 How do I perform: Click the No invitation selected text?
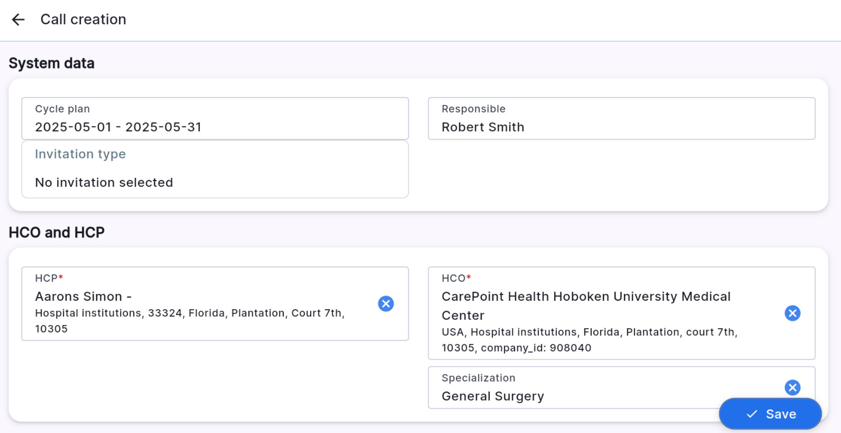point(104,182)
